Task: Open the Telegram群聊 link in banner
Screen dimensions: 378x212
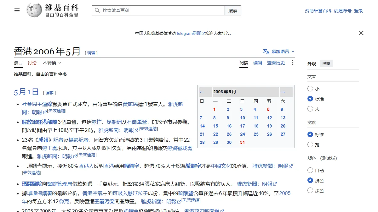Action: [x=190, y=33]
